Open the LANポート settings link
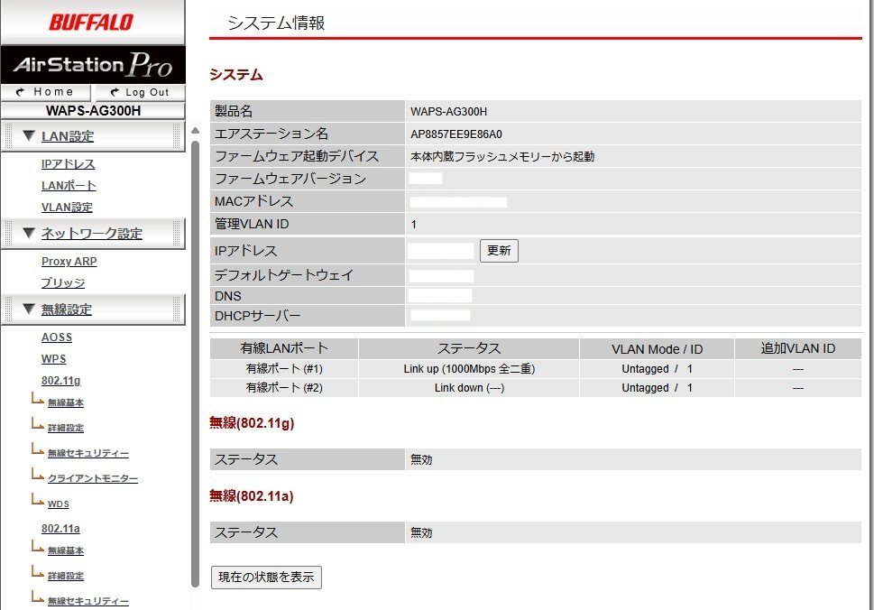The width and height of the screenshot is (874, 610). coord(69,186)
